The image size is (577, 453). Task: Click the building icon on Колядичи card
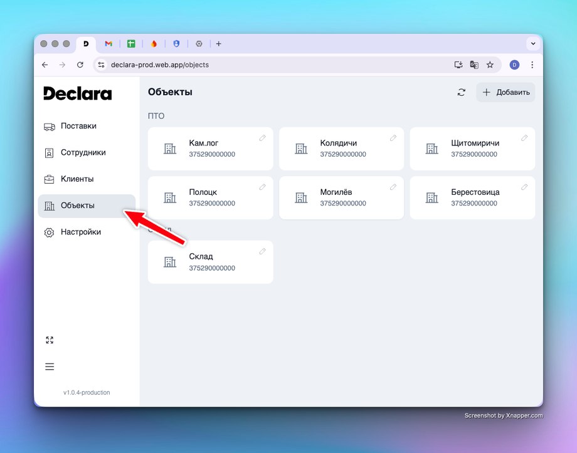(301, 148)
